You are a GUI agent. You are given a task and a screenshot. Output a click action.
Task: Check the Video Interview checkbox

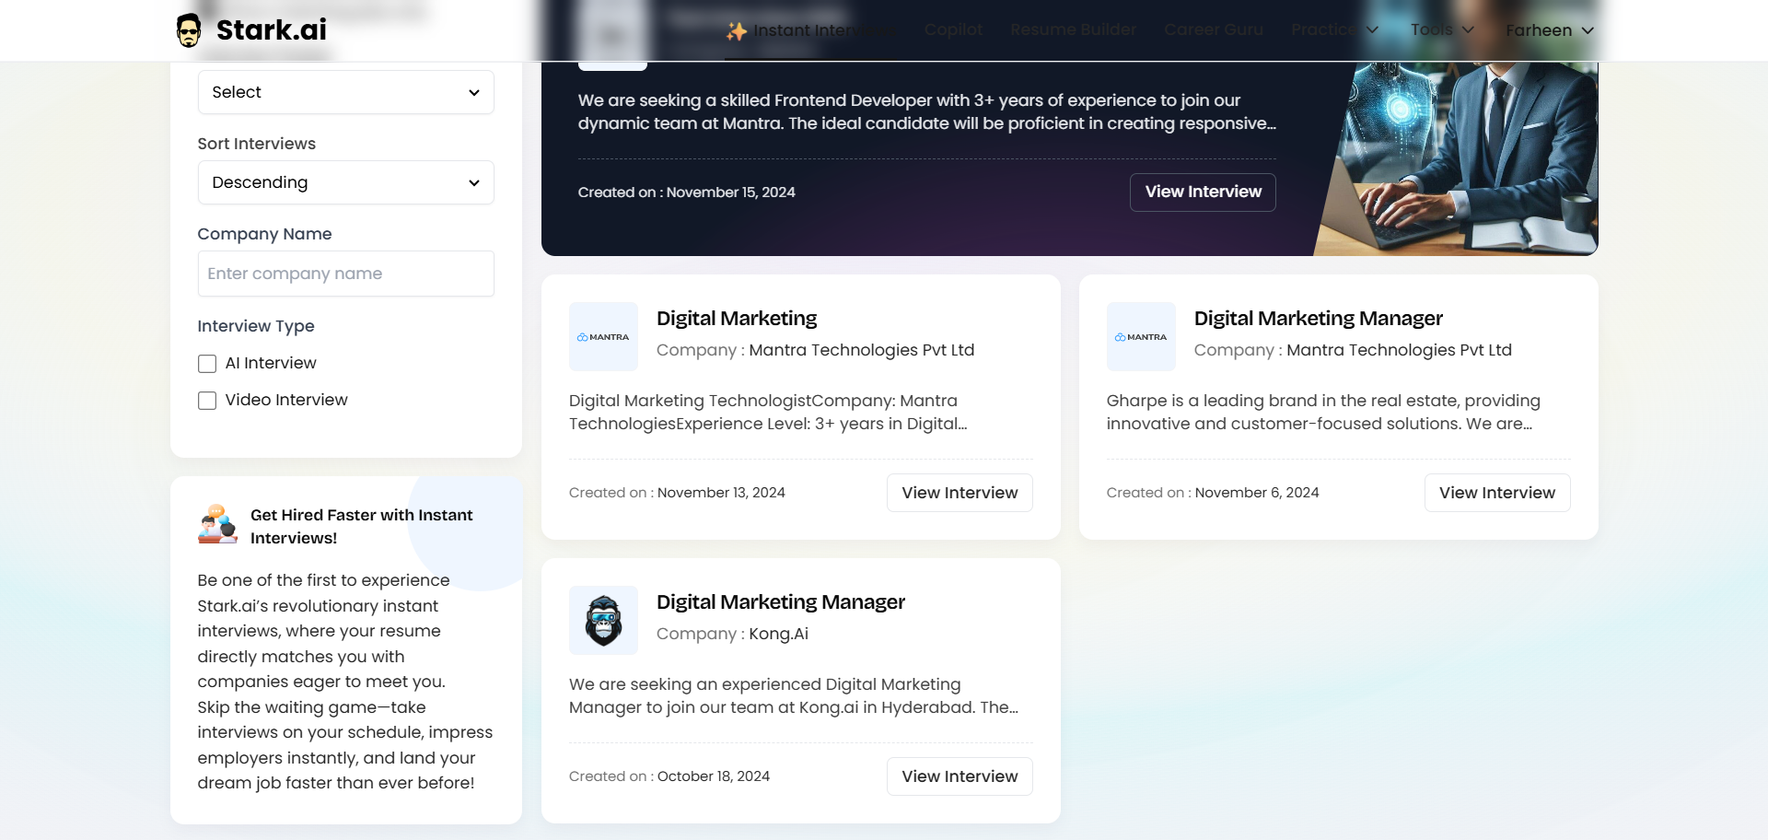pos(207,401)
